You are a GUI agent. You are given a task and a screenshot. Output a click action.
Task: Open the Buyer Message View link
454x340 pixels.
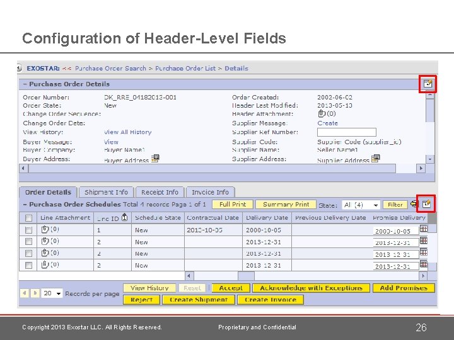(x=111, y=142)
